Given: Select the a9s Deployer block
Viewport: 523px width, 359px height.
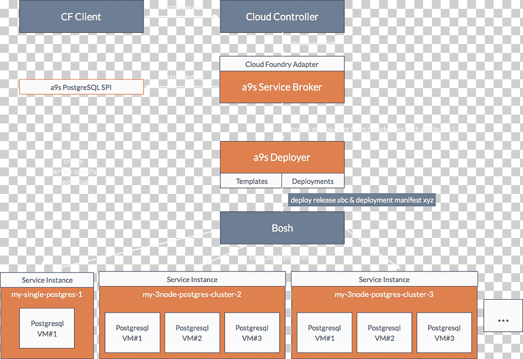Looking at the screenshot, I should pyautogui.click(x=282, y=157).
